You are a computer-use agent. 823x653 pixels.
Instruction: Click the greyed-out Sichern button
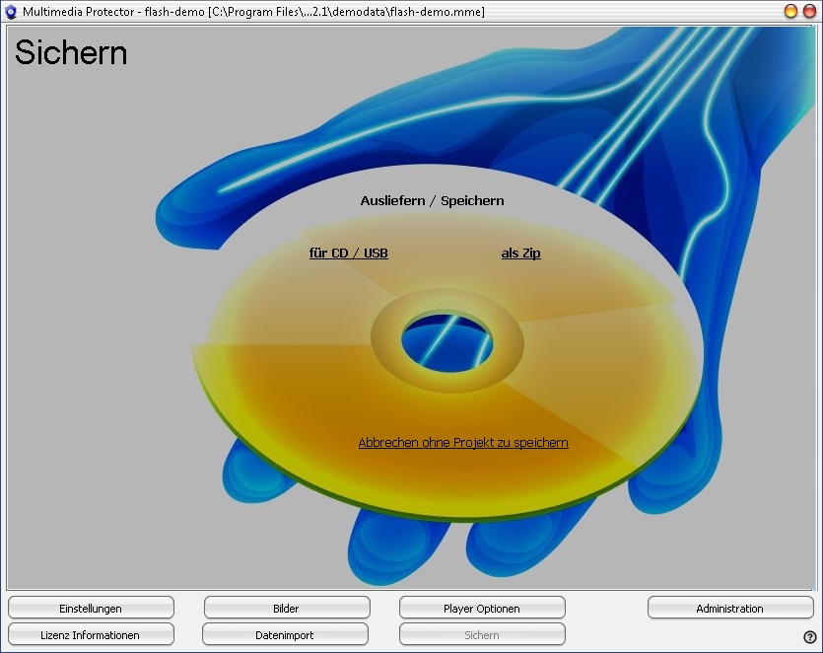[482, 635]
